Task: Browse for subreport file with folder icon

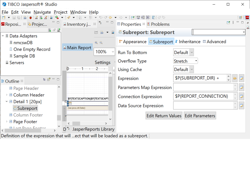Action: (235, 78)
